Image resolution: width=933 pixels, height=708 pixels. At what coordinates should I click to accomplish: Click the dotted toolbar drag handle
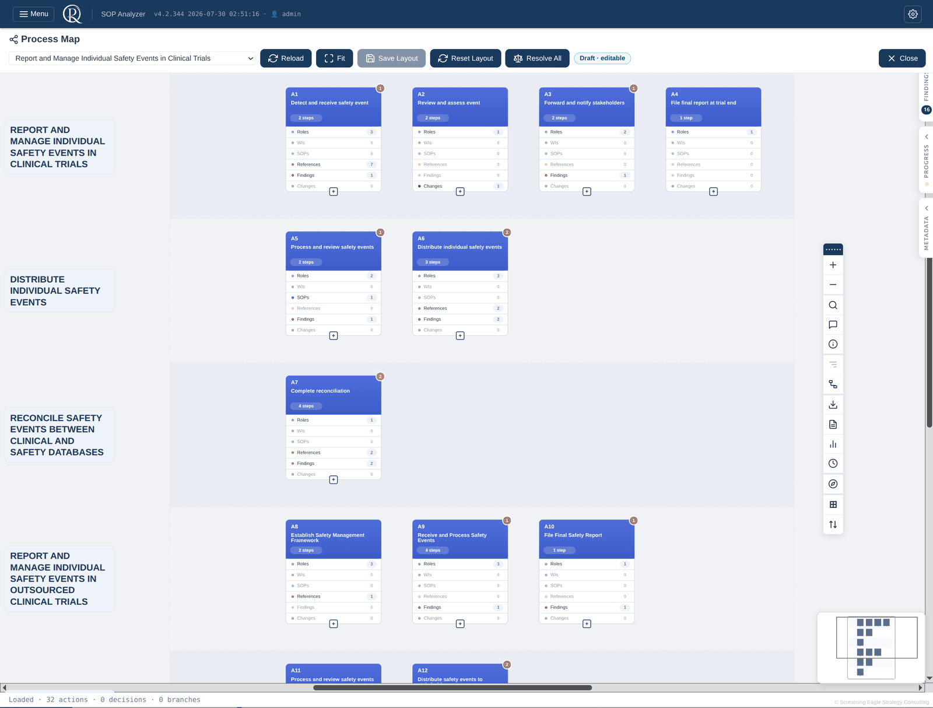833,250
